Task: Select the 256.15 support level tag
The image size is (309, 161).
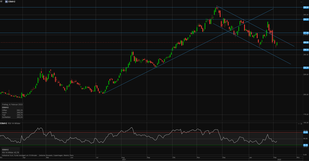Action: coord(305,50)
